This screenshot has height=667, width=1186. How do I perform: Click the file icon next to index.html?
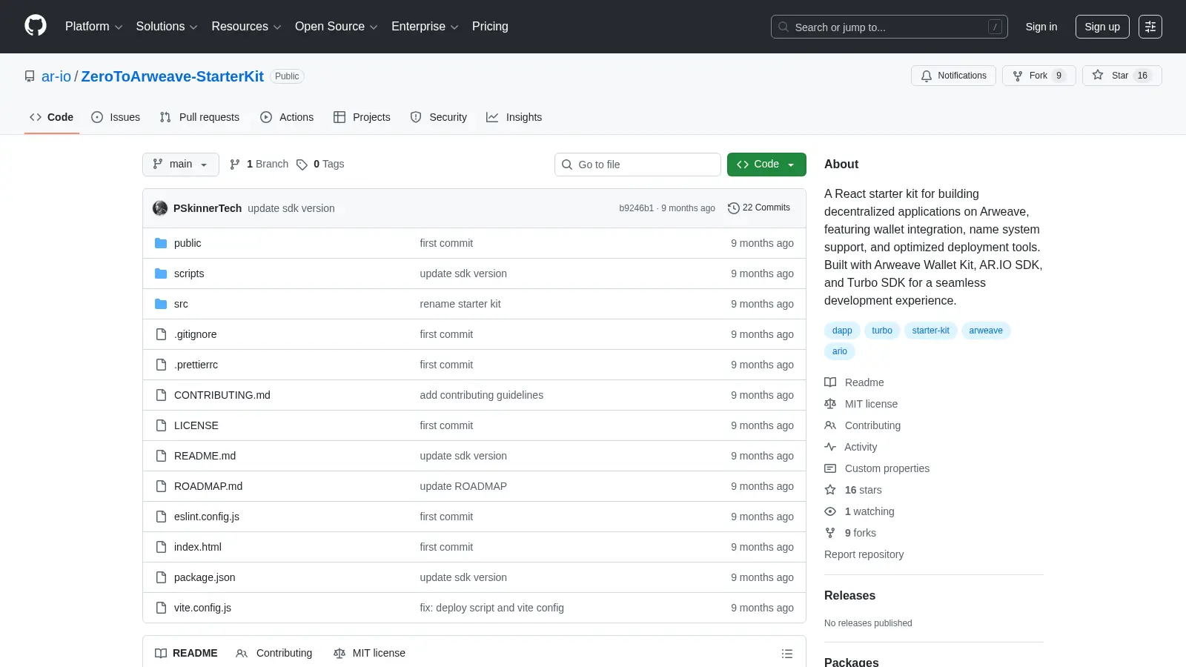click(x=161, y=547)
